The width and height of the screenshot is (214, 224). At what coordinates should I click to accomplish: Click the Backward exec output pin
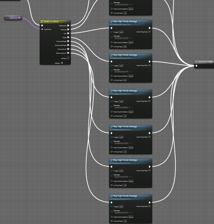(x=68, y=25)
